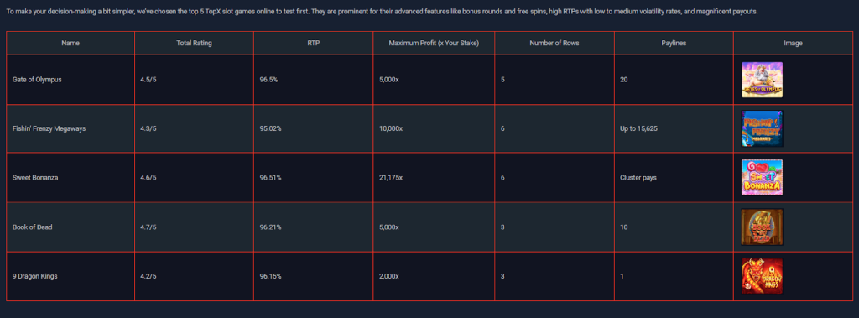Viewport: 859px width, 318px height.
Task: Click the Maximum Profit column header
Action: [x=434, y=44]
